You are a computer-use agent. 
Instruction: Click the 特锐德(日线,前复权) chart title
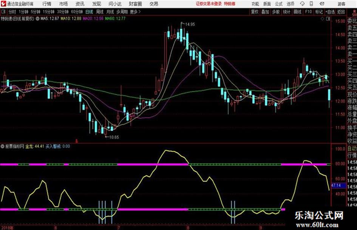[17, 19]
